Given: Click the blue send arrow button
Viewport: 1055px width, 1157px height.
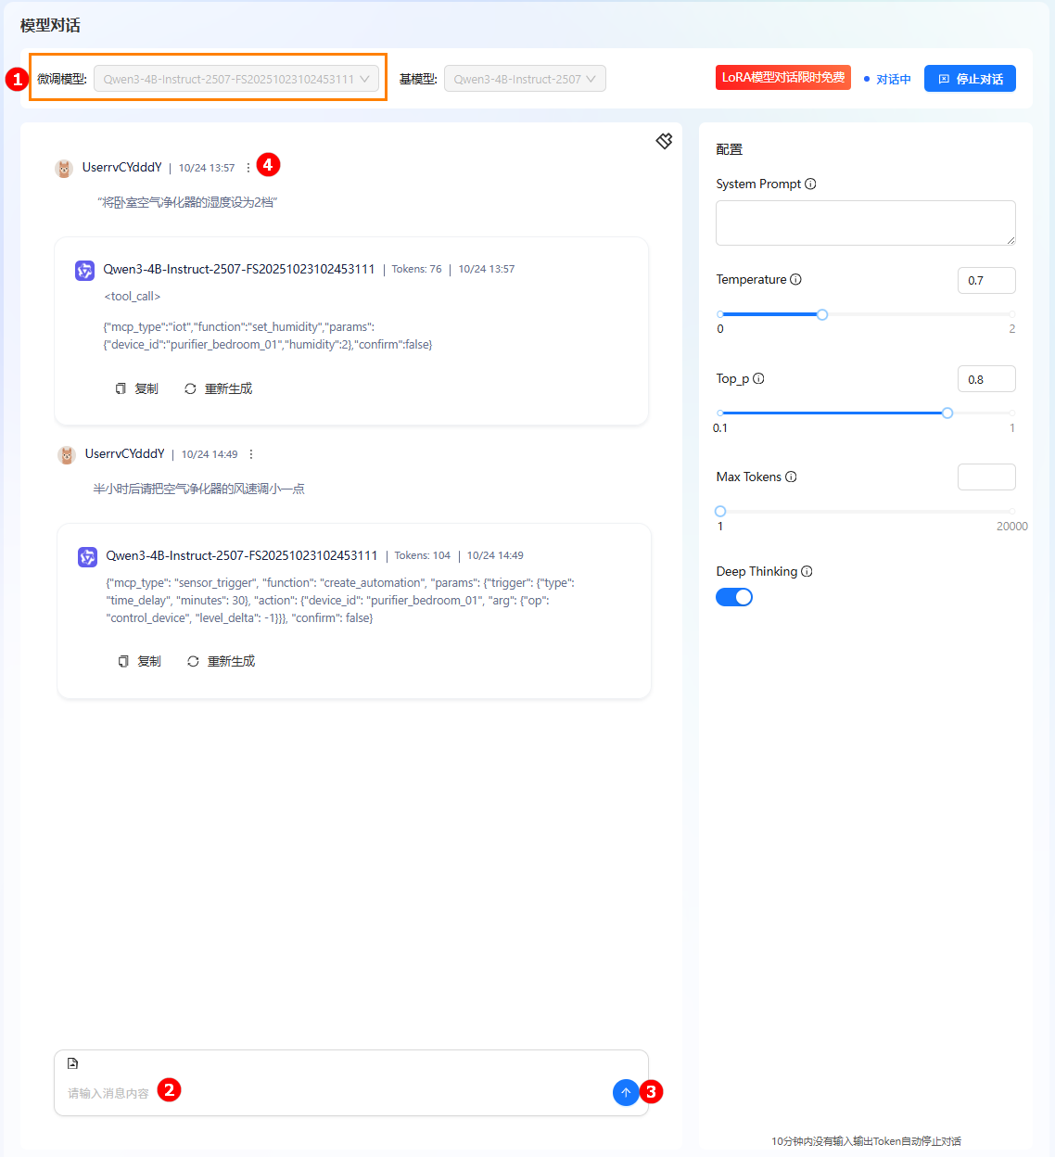Looking at the screenshot, I should pyautogui.click(x=626, y=1092).
